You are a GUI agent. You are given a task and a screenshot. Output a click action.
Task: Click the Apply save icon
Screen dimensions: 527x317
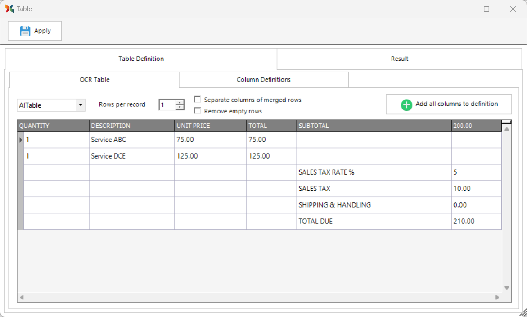point(25,31)
